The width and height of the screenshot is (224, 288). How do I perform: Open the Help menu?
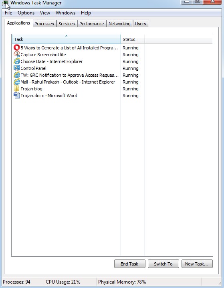86,13
